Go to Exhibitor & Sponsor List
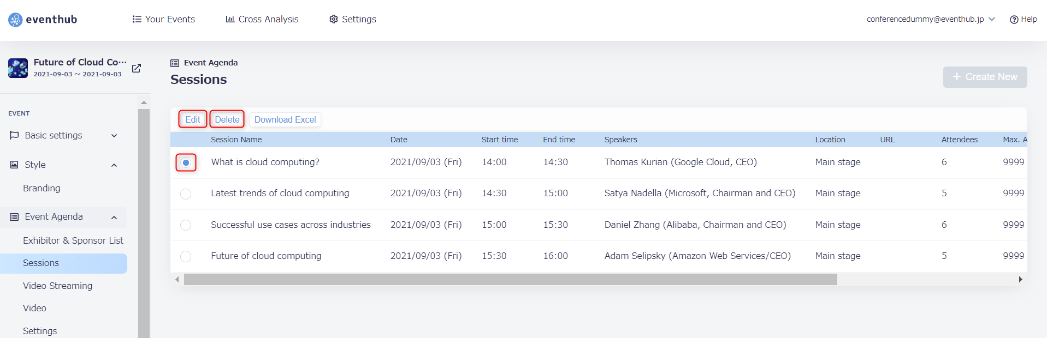1047x338 pixels. (x=73, y=240)
